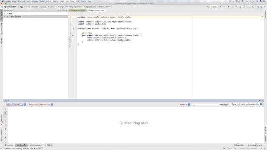
Task: Expand the Gradle Scripts tree node
Action: [5, 17]
